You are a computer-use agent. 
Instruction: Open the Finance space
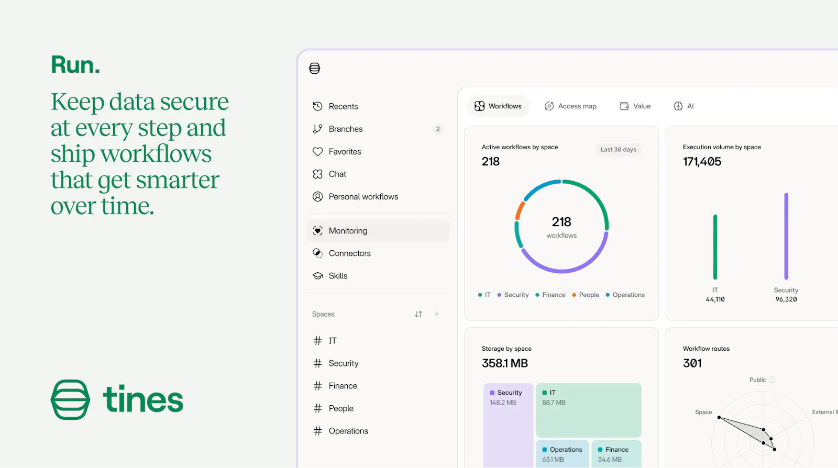tap(378, 386)
